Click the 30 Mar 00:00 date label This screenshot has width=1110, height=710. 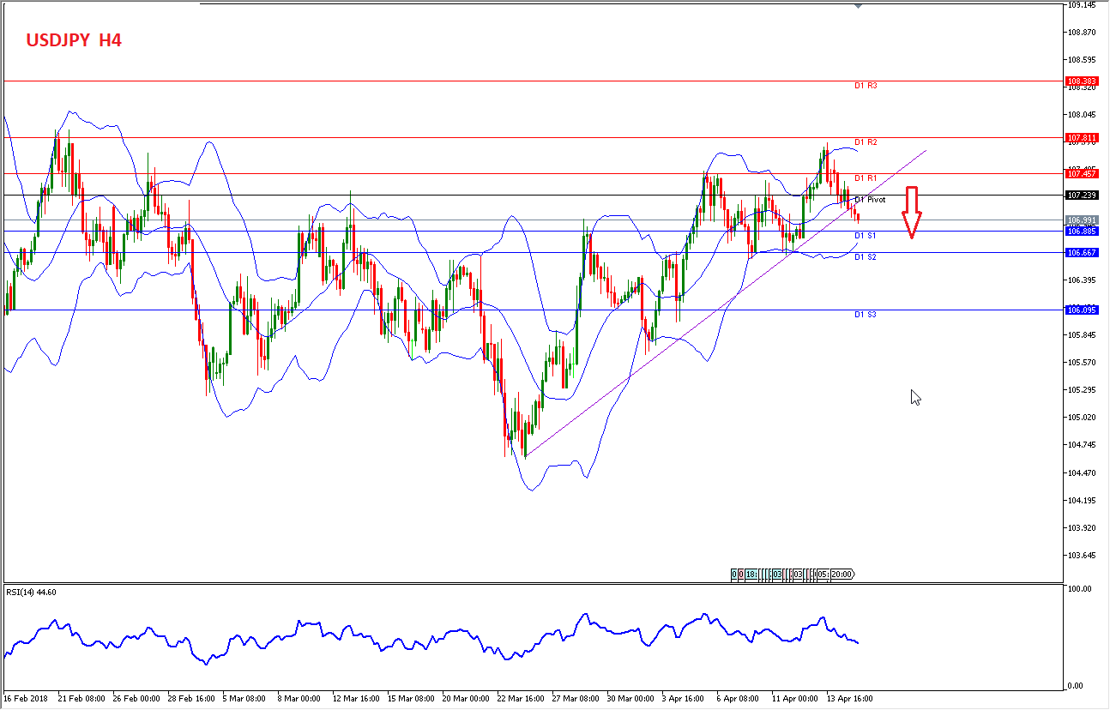(630, 698)
